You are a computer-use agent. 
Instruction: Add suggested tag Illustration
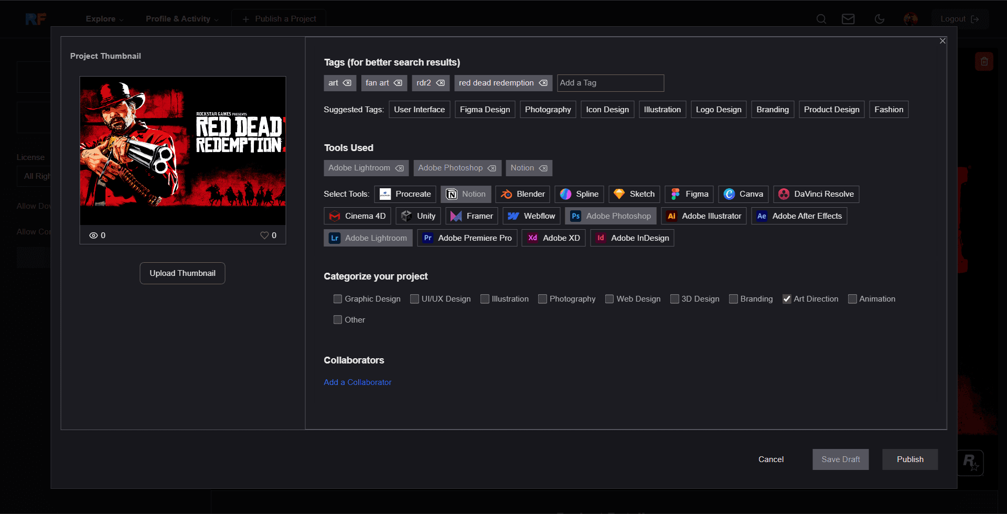[662, 110]
